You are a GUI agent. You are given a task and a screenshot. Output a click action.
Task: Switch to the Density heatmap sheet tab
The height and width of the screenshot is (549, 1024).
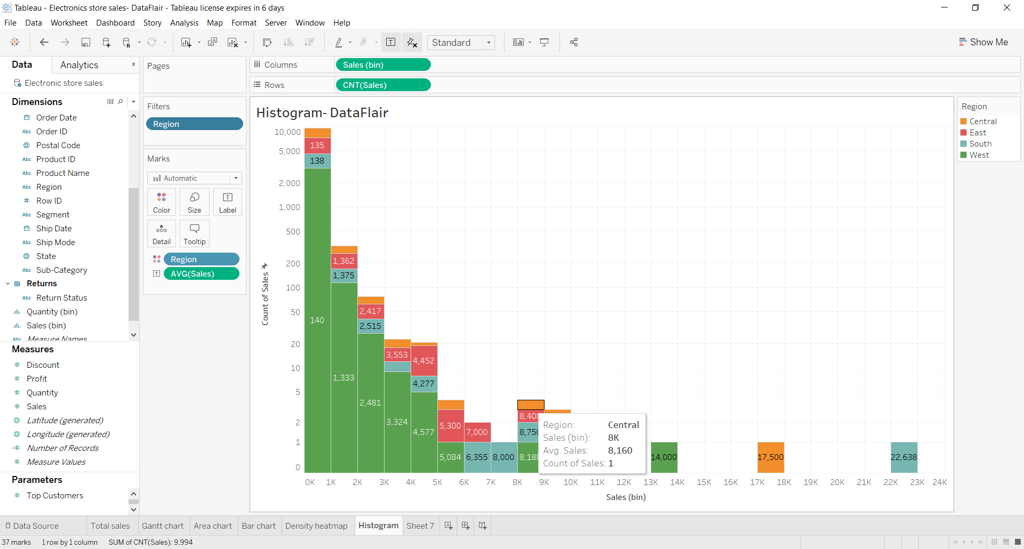tap(316, 526)
